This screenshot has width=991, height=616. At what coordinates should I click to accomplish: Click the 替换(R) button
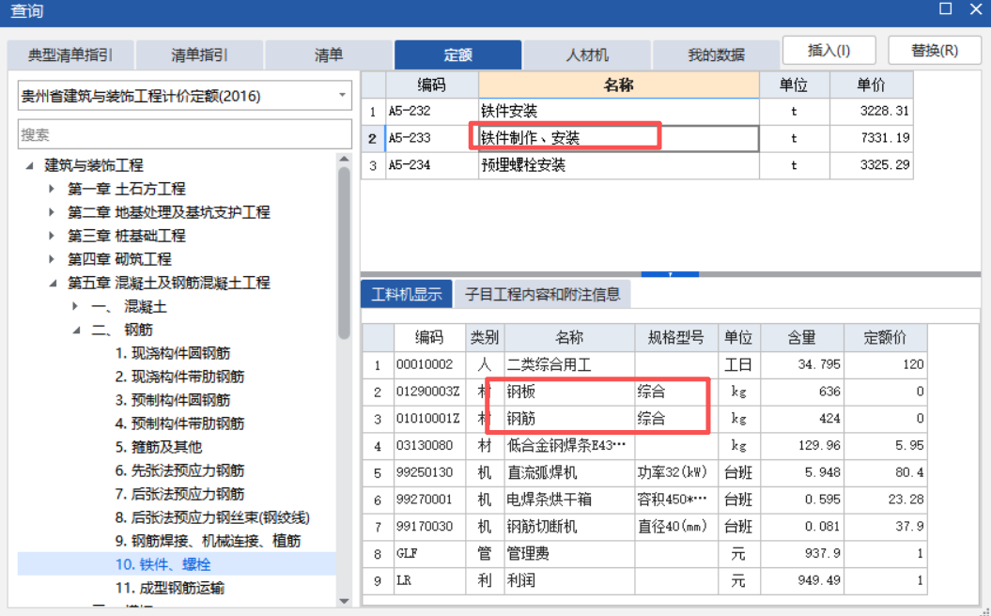click(x=936, y=49)
